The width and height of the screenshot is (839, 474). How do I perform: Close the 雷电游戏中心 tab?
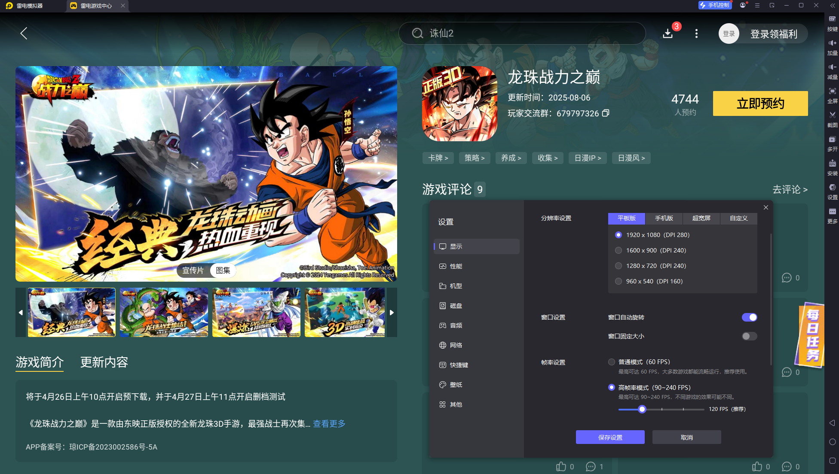(x=123, y=6)
